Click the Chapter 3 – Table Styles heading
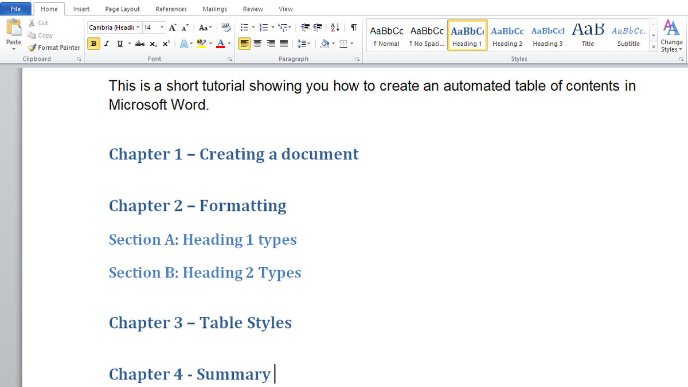 pos(200,323)
